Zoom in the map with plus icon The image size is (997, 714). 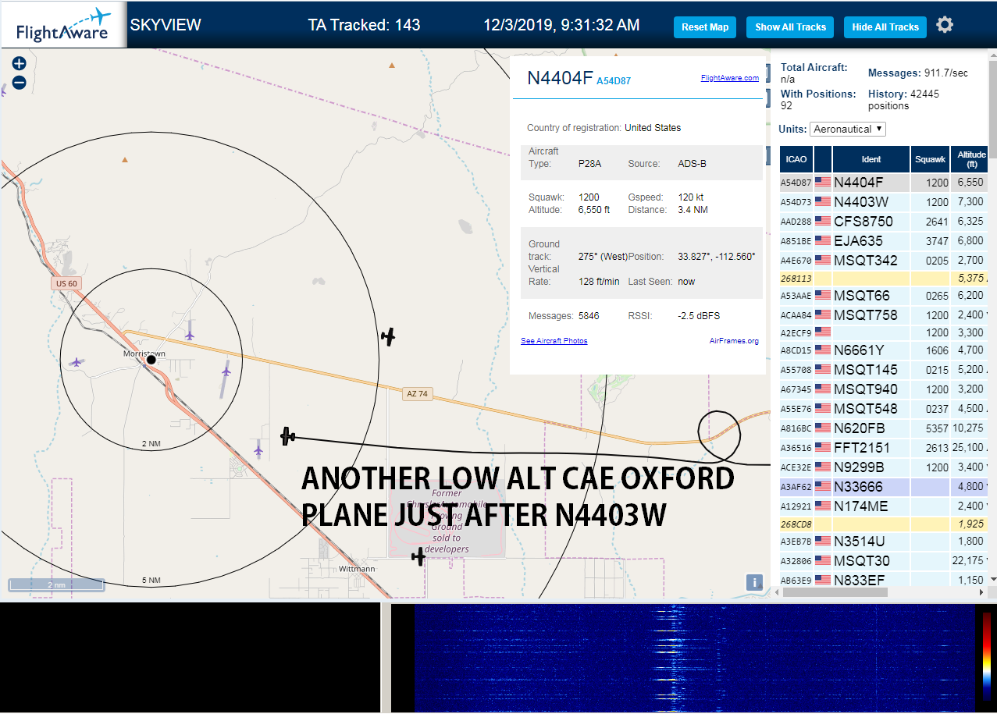(x=19, y=64)
